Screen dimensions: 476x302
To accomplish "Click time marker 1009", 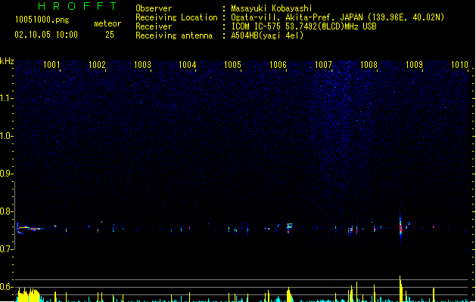I will (414, 65).
